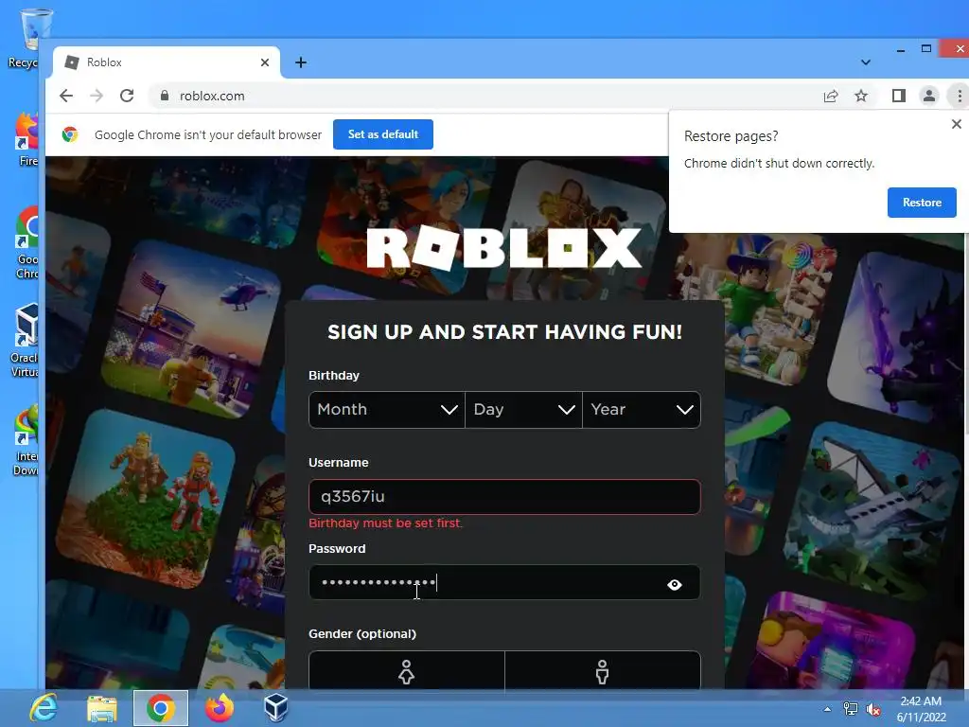Select the Internet Download desktop shortcut

26,440
